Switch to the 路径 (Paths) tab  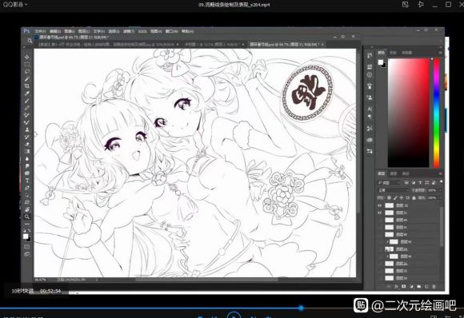click(406, 173)
